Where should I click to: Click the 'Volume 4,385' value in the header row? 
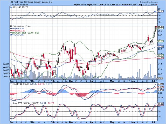coord(129,5)
